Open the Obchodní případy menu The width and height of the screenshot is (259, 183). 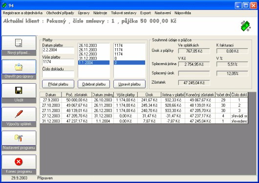(60, 13)
